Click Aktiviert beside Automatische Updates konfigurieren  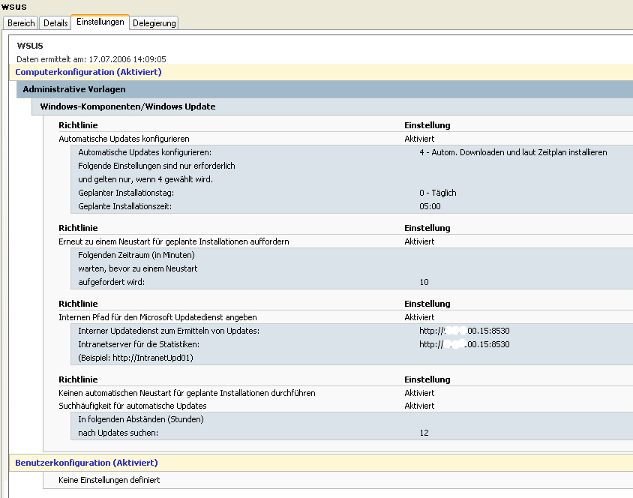pyautogui.click(x=419, y=139)
